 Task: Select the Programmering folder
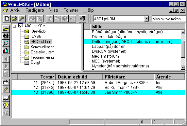[x=42, y=57]
